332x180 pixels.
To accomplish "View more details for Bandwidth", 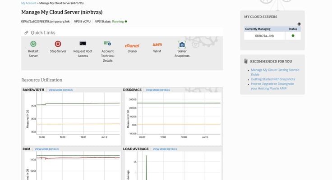I will [x=60, y=90].
